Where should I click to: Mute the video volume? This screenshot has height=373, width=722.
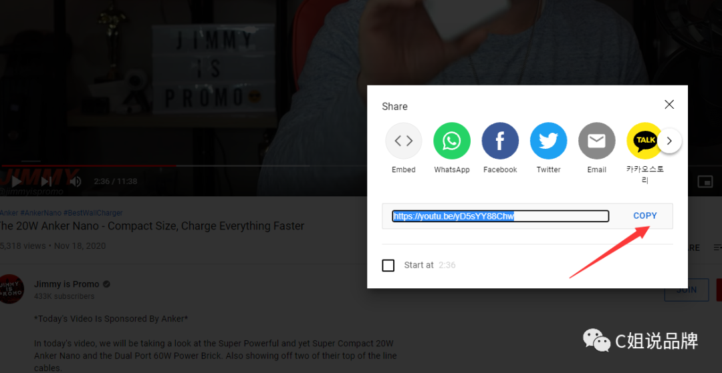click(x=75, y=181)
